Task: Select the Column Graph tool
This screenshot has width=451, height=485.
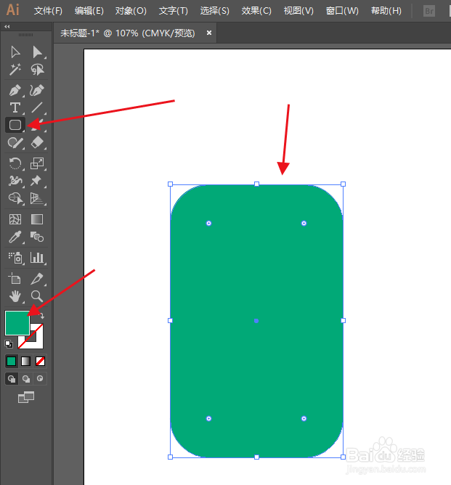Action: pos(37,258)
